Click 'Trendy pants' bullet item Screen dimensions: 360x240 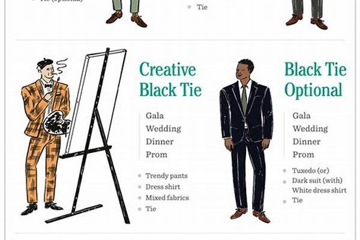coord(166,176)
